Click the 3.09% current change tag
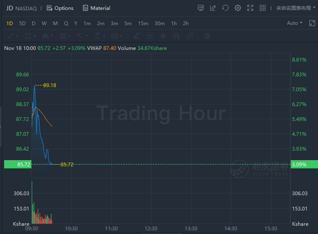Image resolution: width=318 pixels, height=234 pixels. [x=304, y=164]
